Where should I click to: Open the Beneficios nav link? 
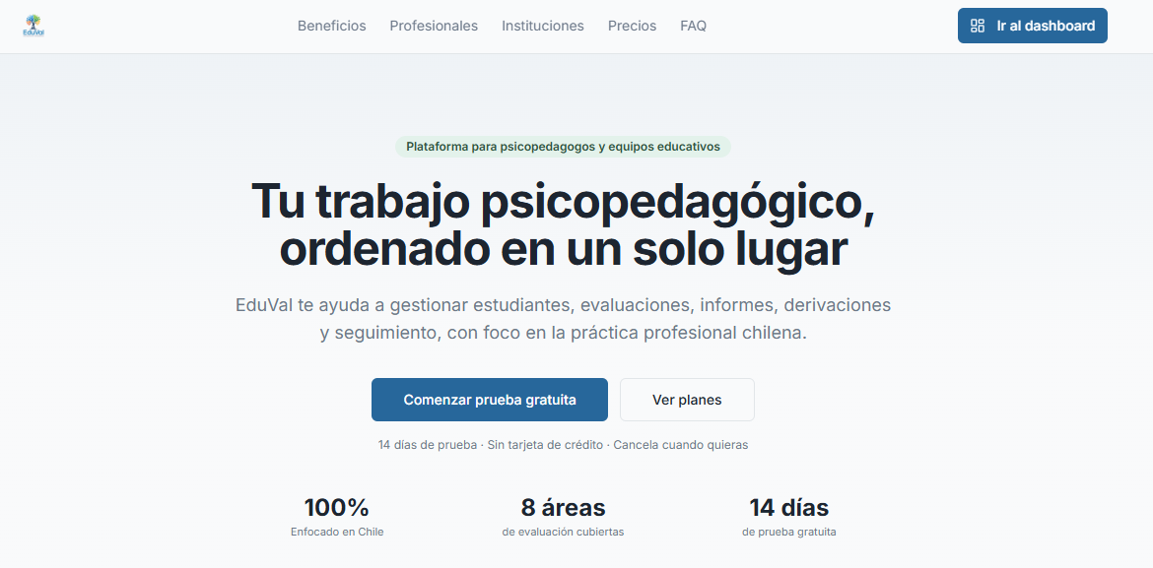[332, 26]
